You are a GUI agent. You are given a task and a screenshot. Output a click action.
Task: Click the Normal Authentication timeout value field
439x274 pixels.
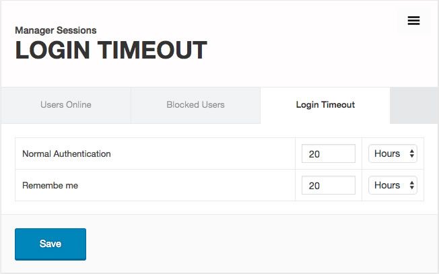click(x=328, y=153)
